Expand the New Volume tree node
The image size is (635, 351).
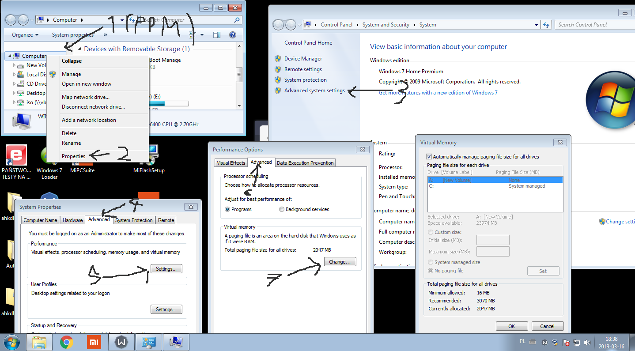pyautogui.click(x=14, y=65)
